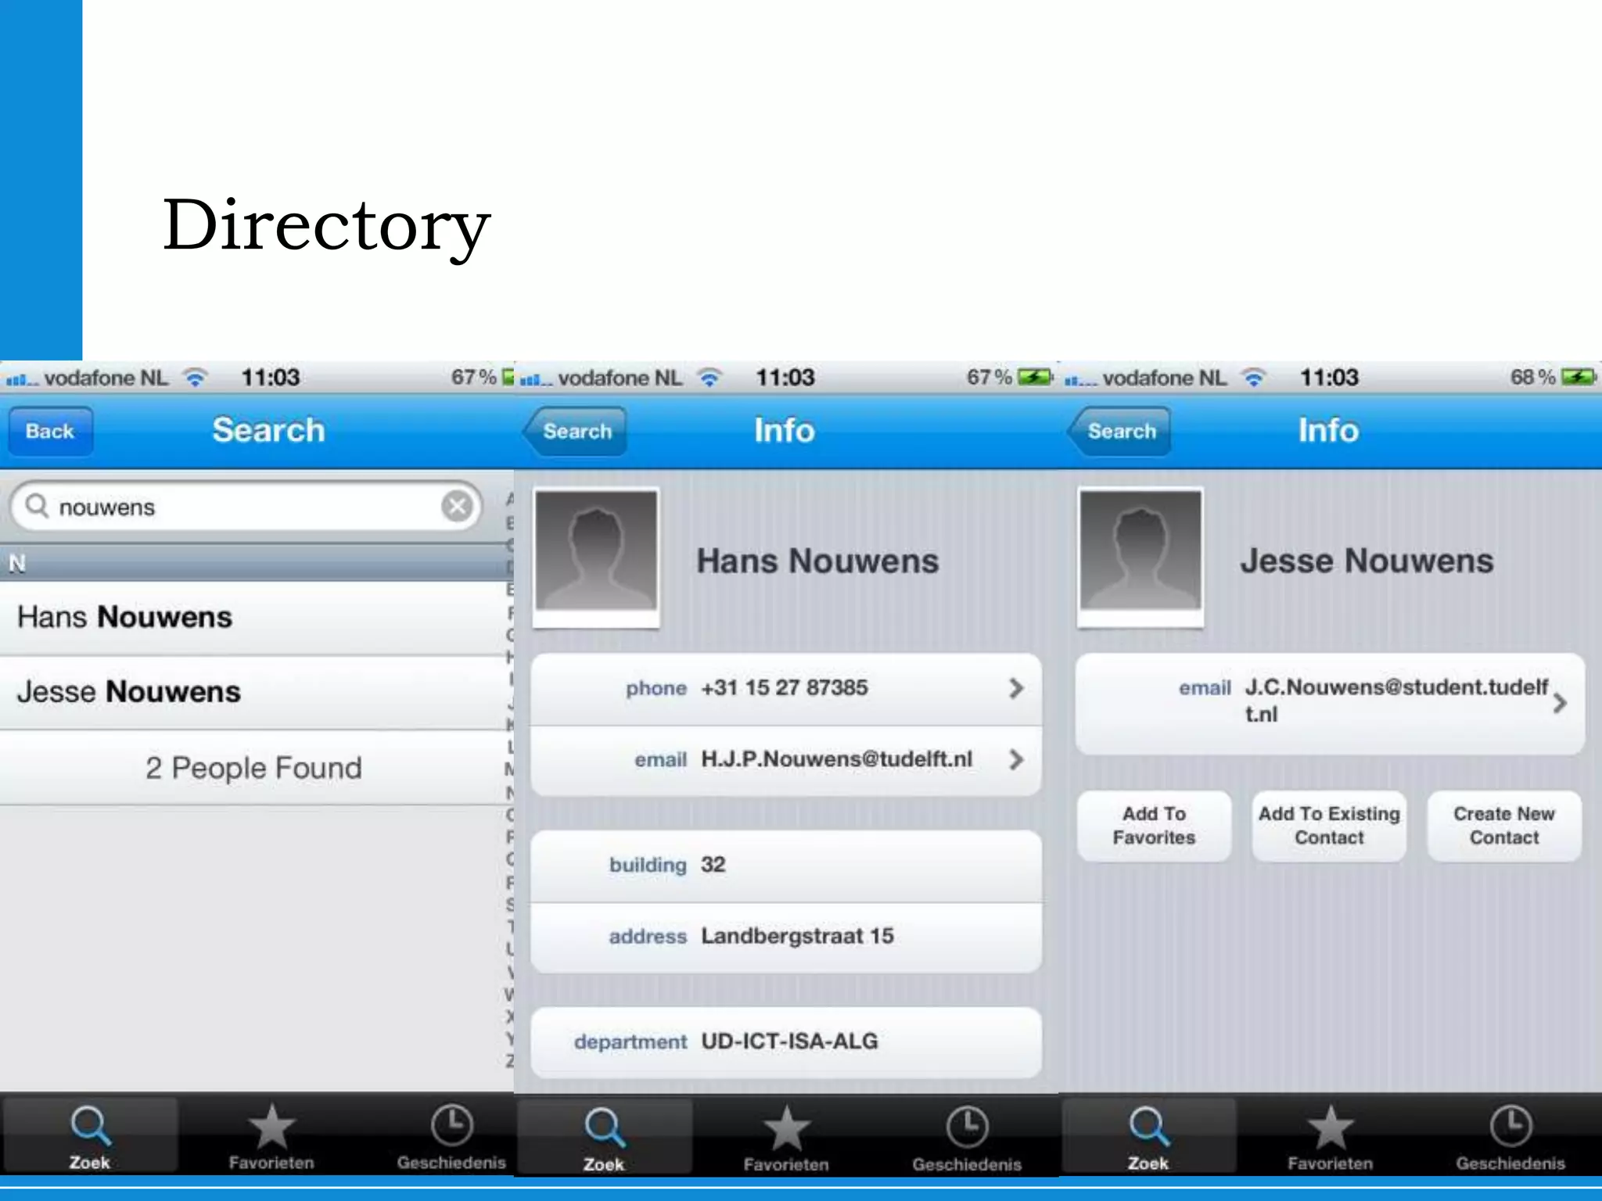
Task: Tap Add To Favorites button
Action: (1155, 826)
